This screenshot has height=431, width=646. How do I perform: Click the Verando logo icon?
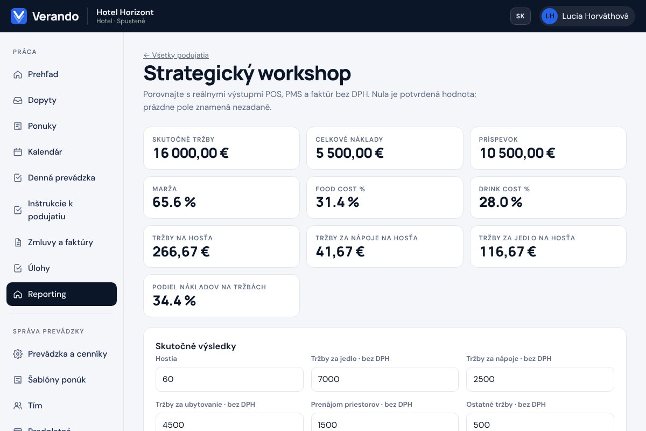click(x=19, y=16)
